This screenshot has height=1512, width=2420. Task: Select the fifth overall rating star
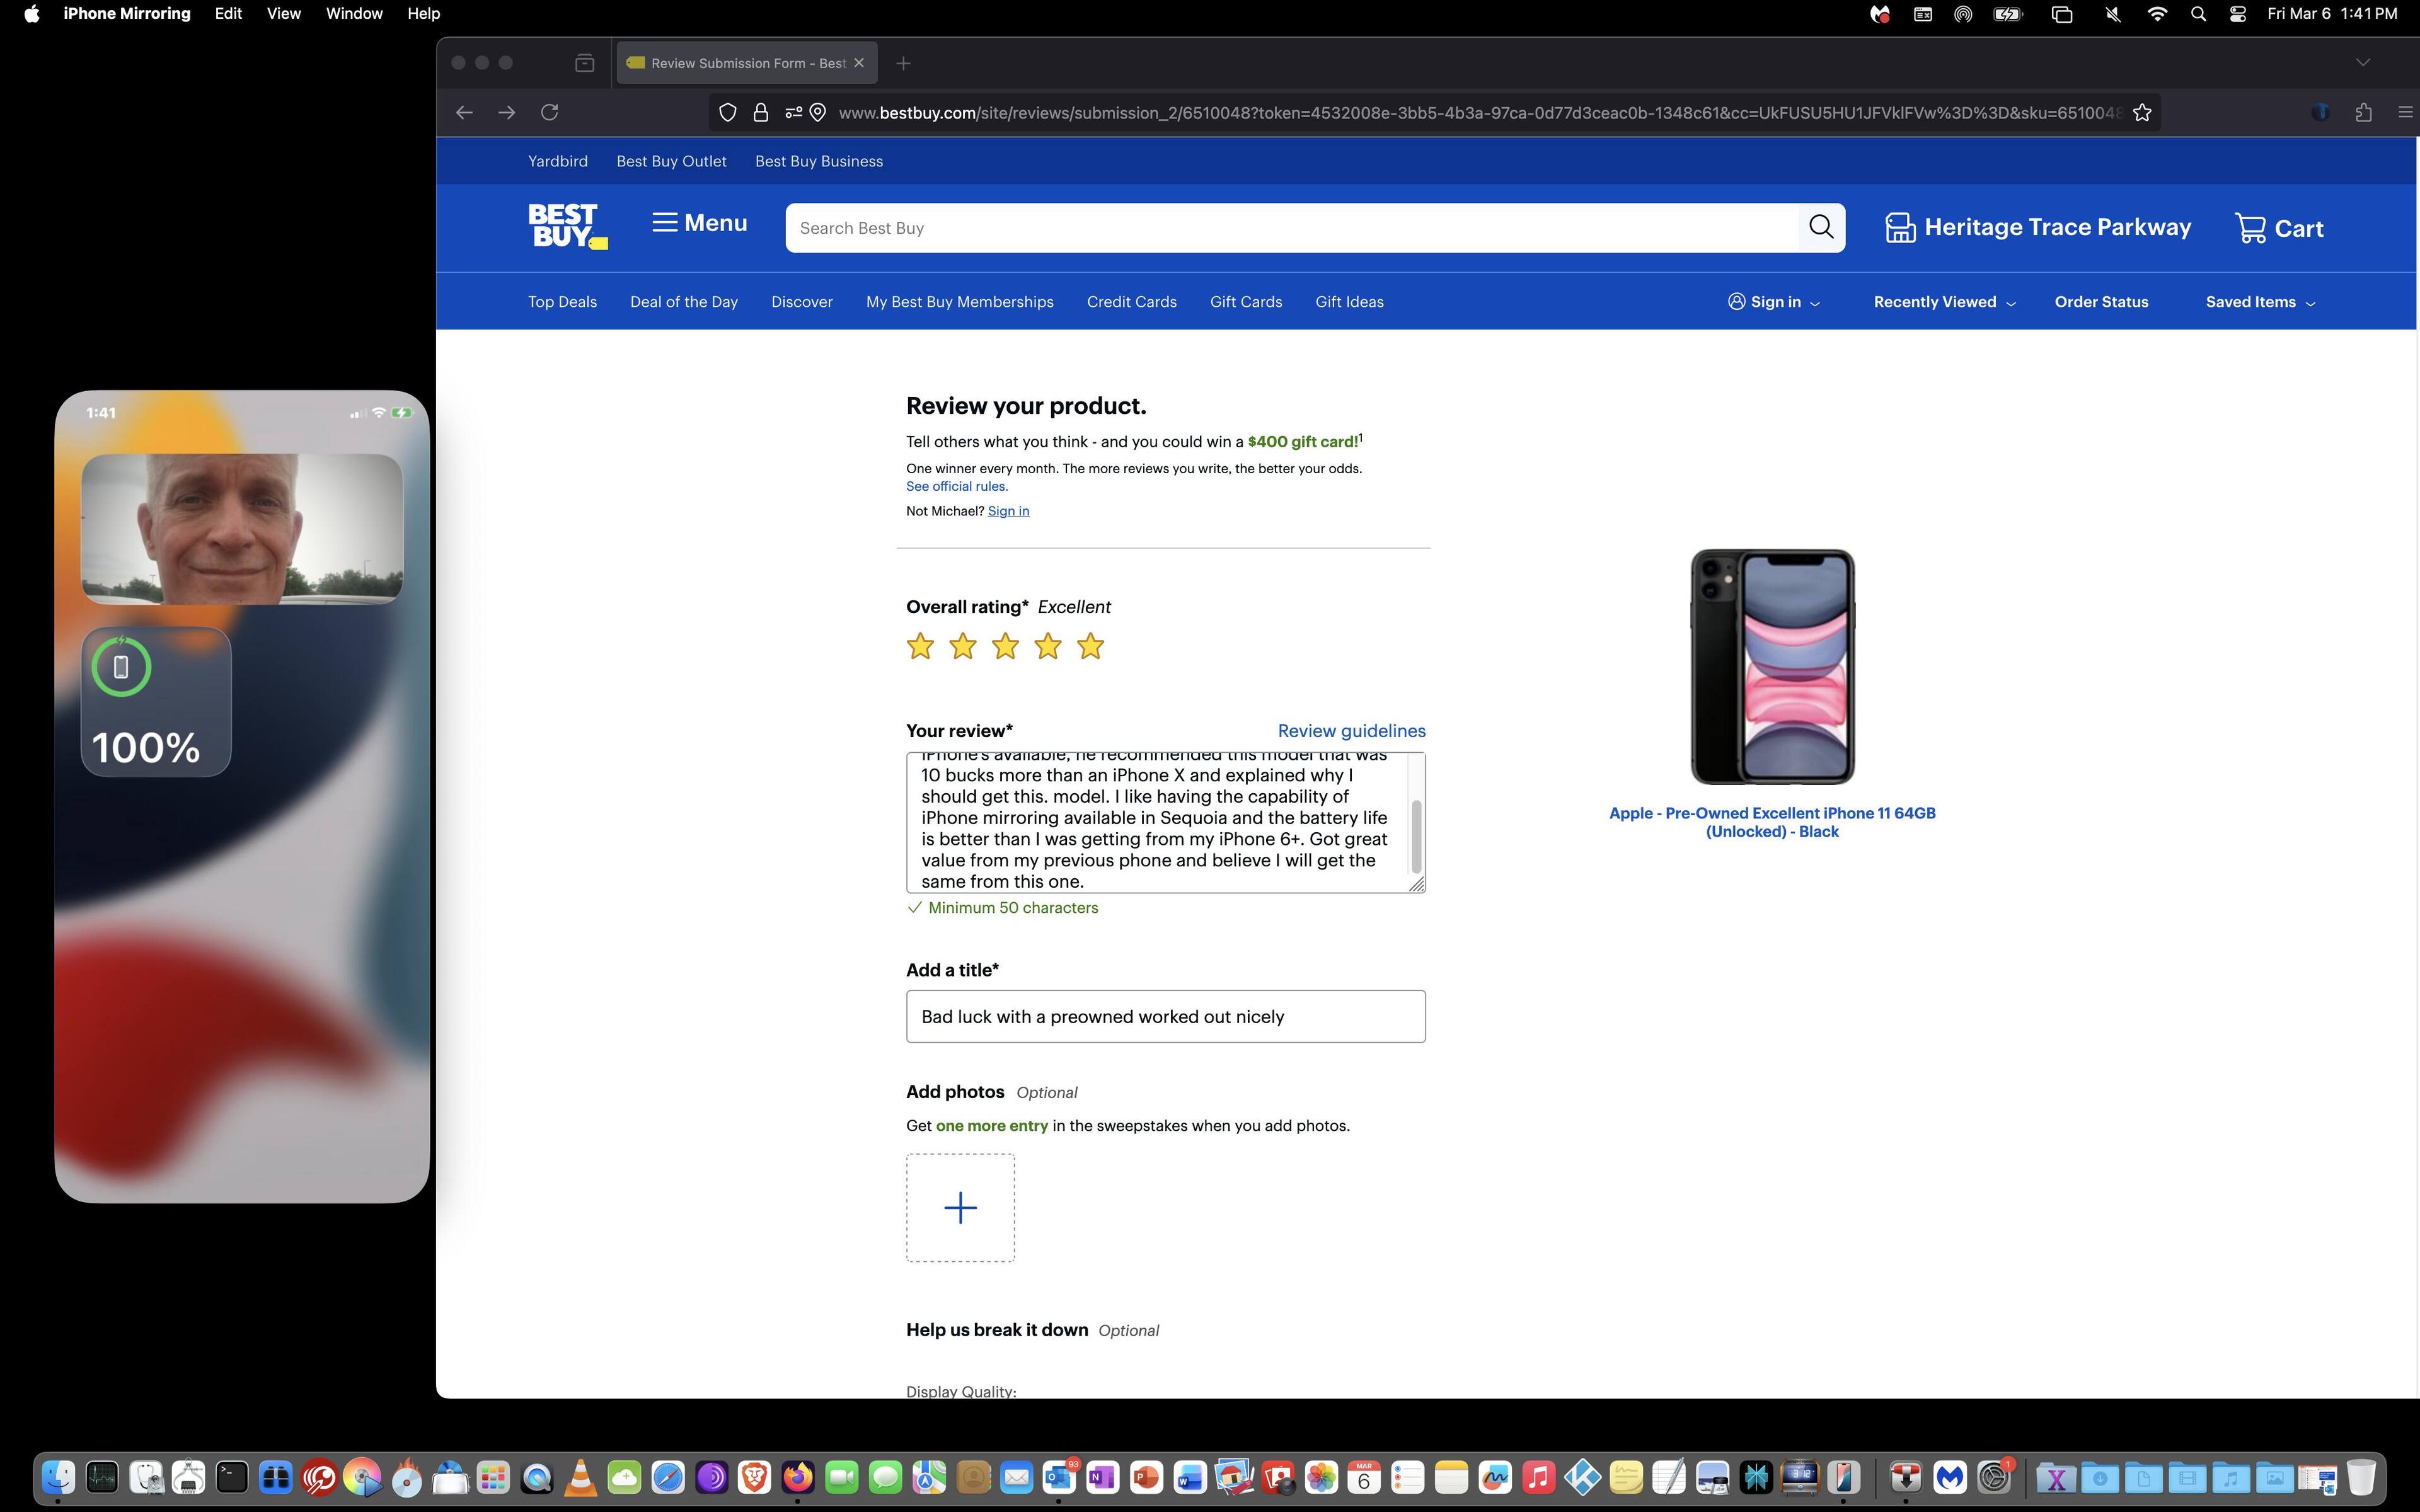tap(1089, 646)
